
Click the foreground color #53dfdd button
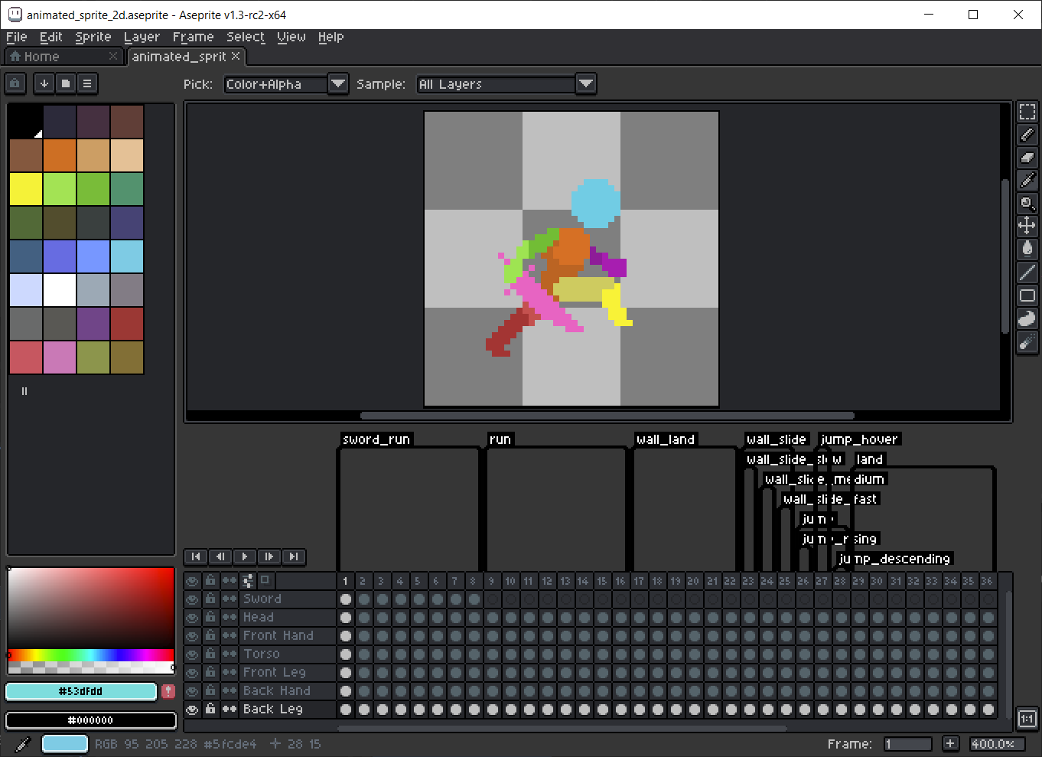coord(81,691)
